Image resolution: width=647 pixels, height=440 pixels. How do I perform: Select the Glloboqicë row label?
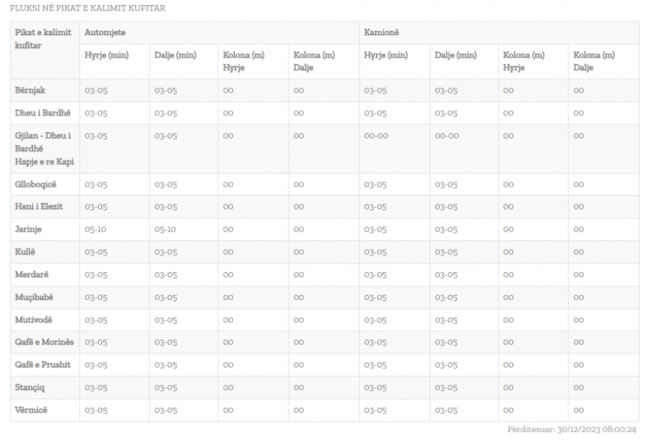[36, 184]
